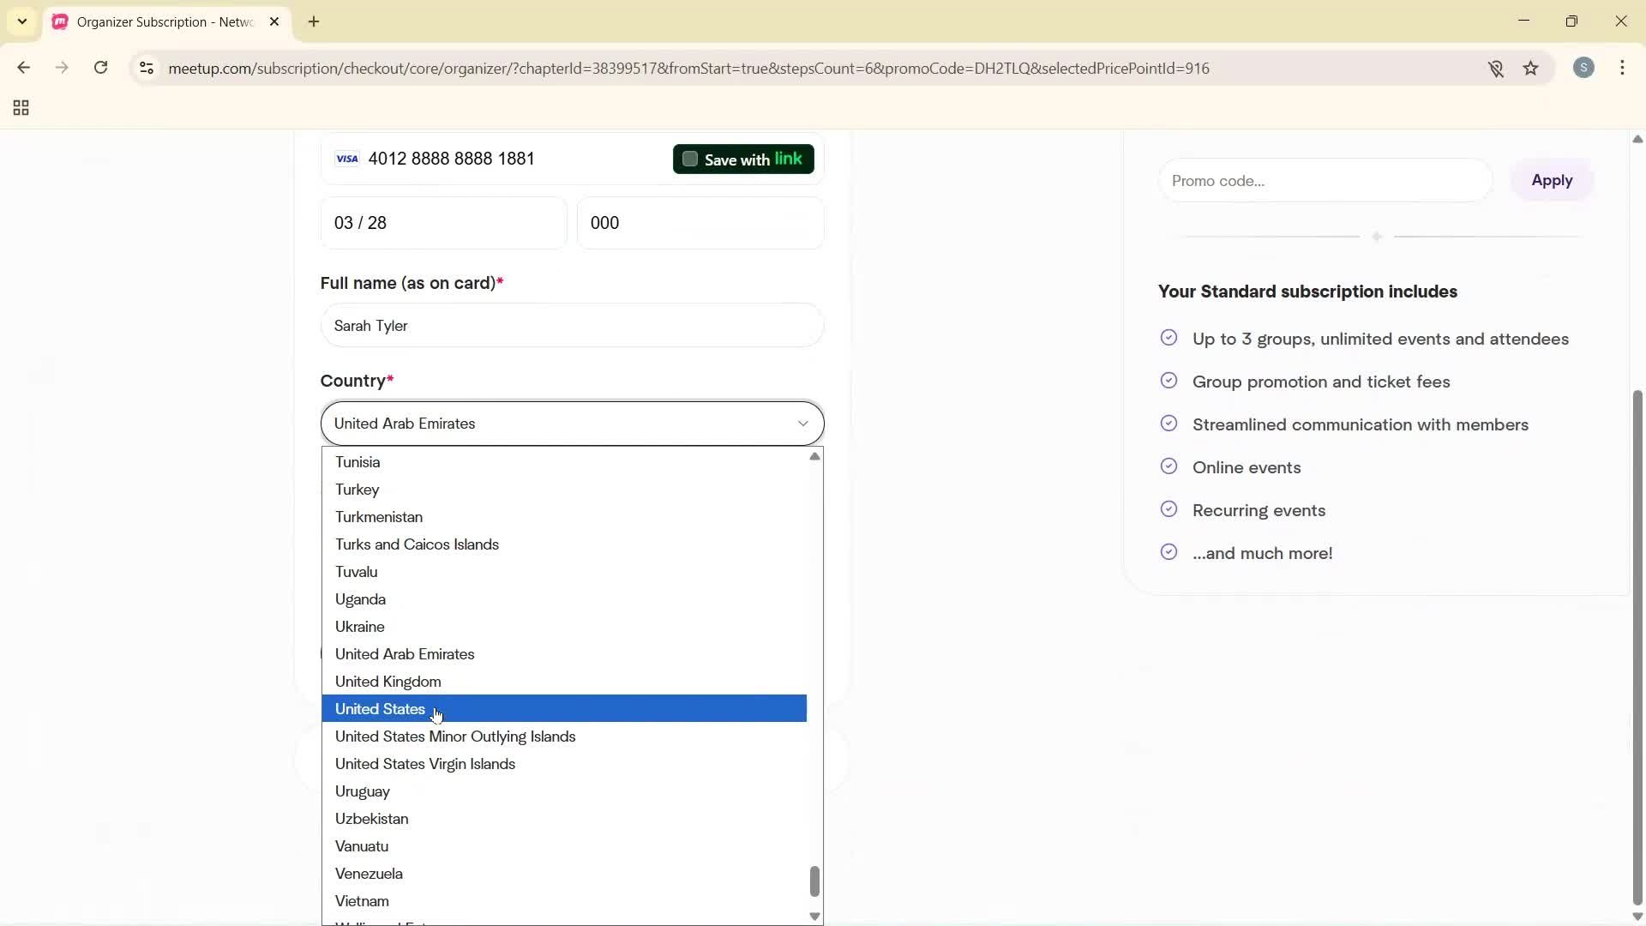Enable Save with link

tap(691, 159)
